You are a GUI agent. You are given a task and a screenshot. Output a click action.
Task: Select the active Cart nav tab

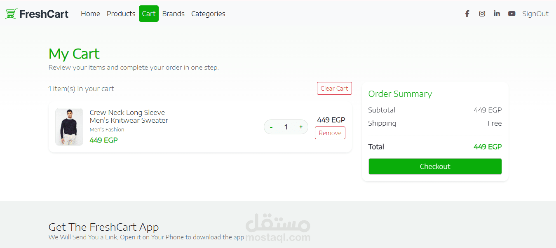149,14
